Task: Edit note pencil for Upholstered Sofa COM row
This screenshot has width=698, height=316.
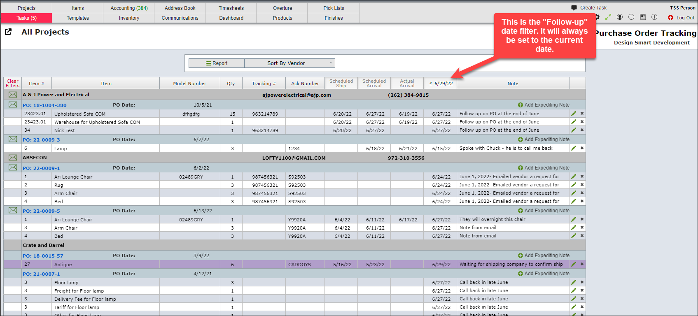Action: 574,114
